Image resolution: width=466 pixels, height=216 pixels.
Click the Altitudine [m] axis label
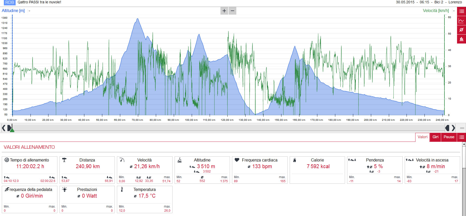click(x=13, y=11)
